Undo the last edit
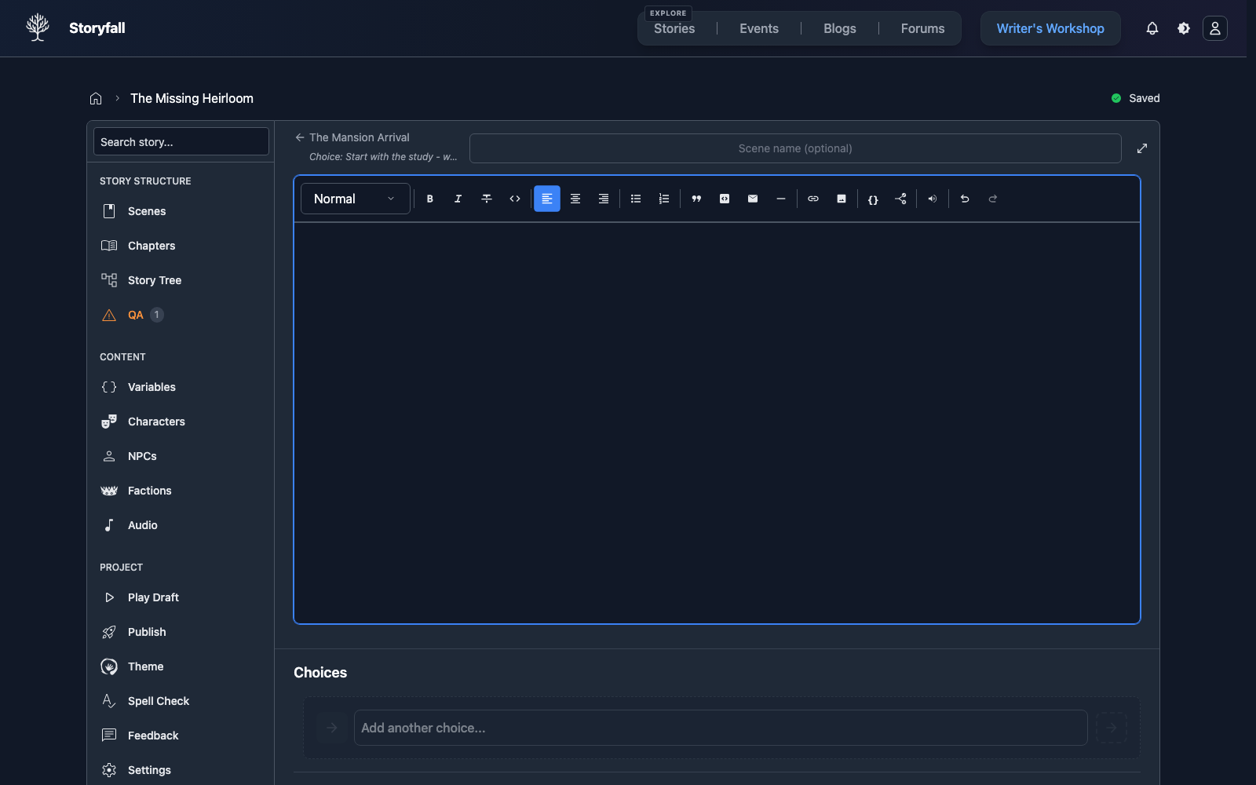Image resolution: width=1256 pixels, height=785 pixels. point(965,199)
